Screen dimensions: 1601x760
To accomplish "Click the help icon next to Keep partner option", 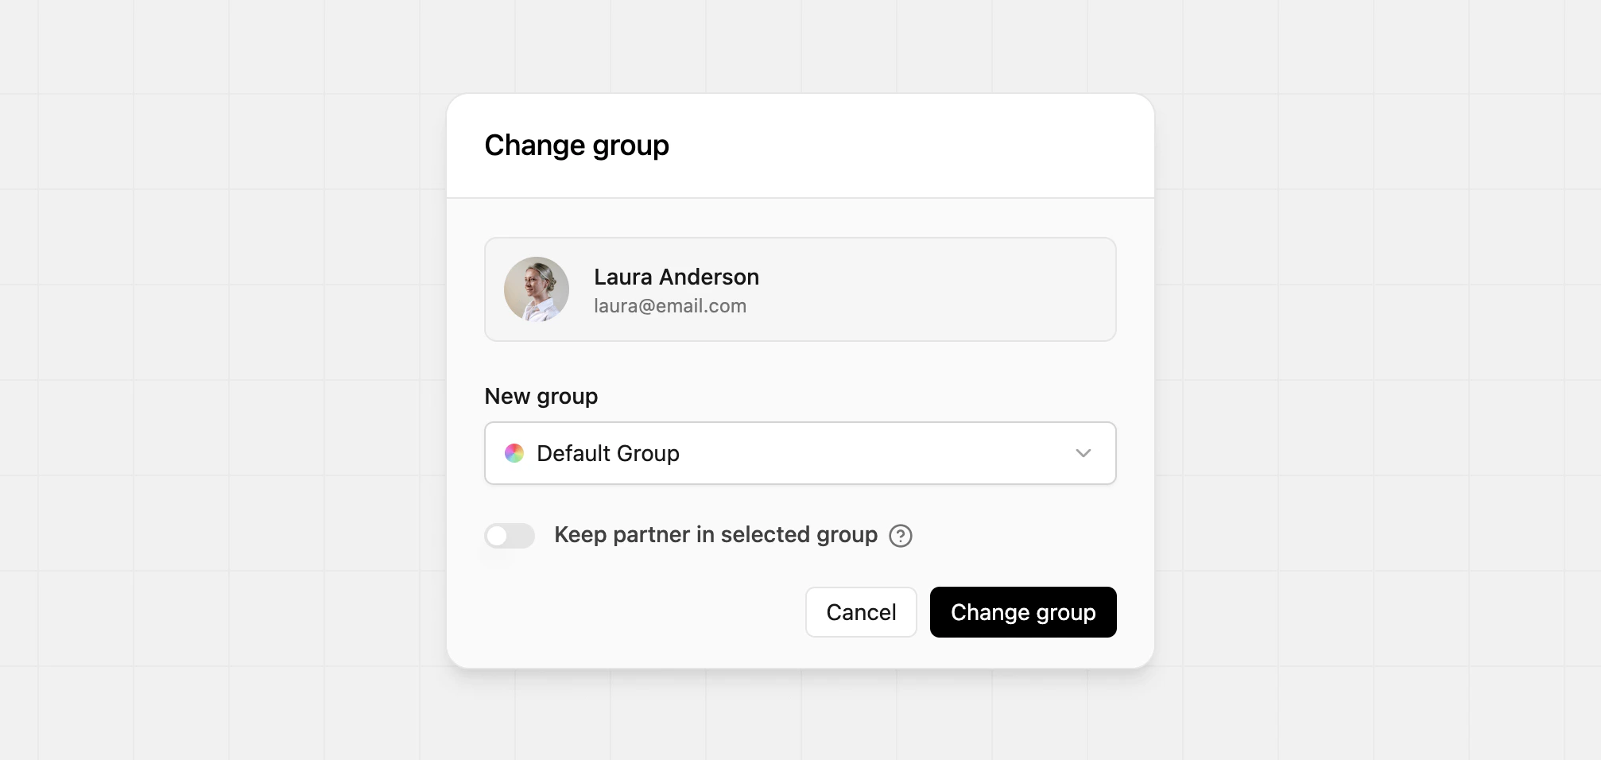I will point(901,536).
